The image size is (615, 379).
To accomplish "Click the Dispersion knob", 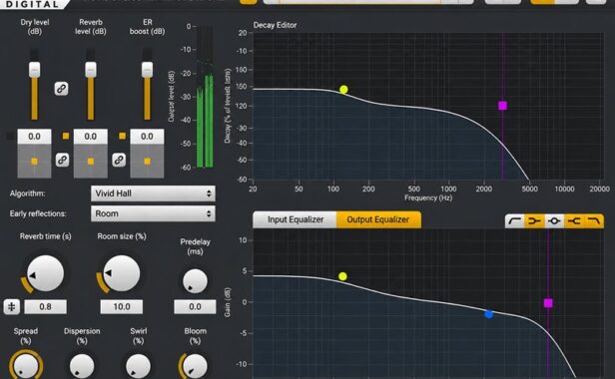I will point(82,367).
